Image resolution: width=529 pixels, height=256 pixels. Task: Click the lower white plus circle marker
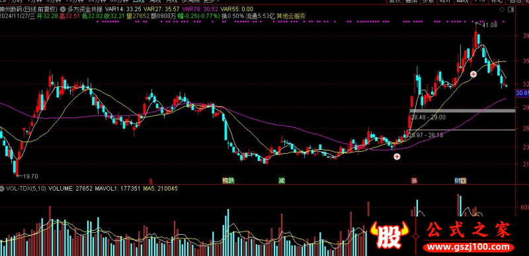tap(397, 156)
